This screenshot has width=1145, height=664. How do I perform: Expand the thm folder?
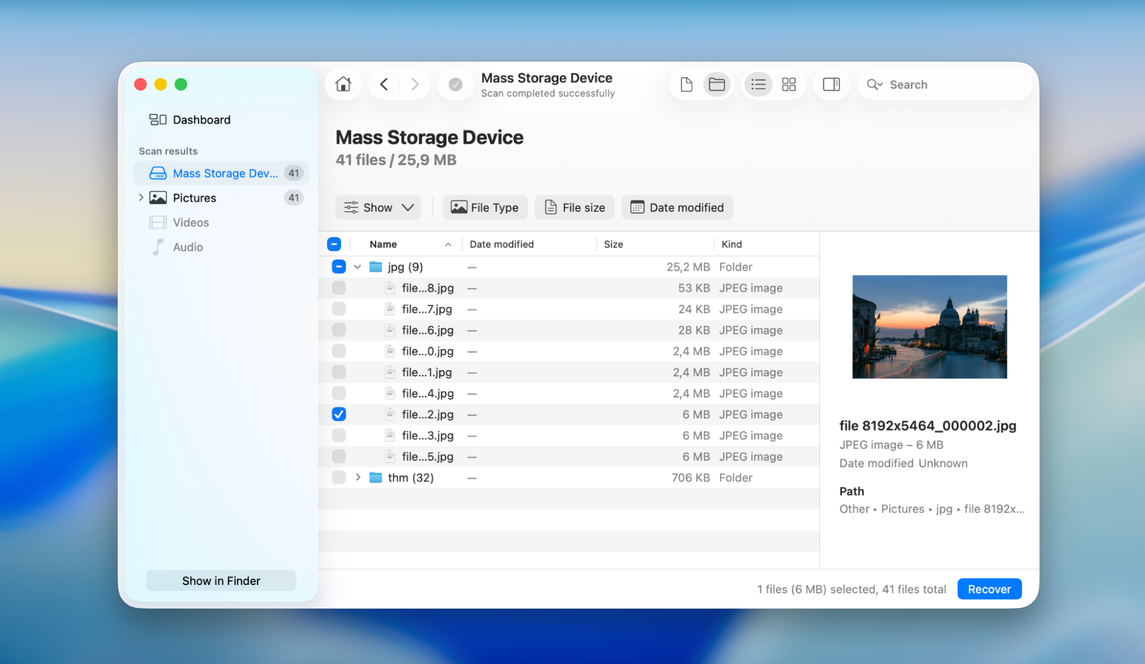[358, 477]
